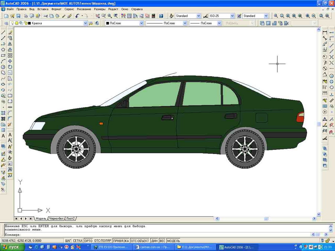Select the Move modify tool
The width and height of the screenshot is (335, 251).
(x=10, y=61)
